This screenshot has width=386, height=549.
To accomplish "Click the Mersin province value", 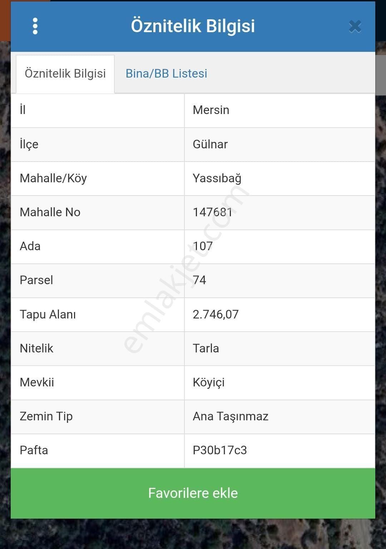I will click(211, 110).
